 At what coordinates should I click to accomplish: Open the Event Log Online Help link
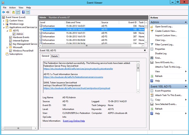[74, 121]
